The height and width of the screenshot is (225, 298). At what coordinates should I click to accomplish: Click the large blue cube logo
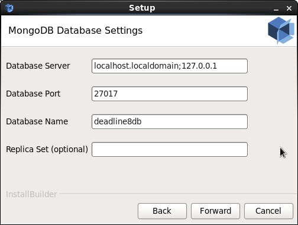tap(281, 30)
